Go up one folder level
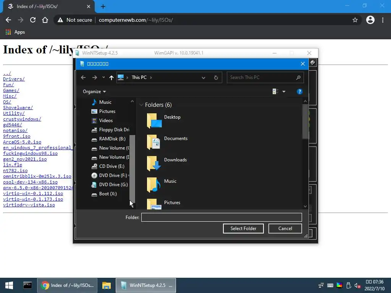The height and width of the screenshot is (293, 391). click(x=111, y=77)
